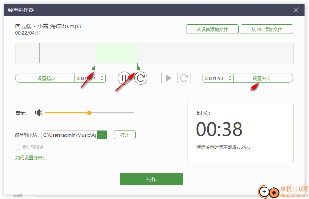Play the selected clip segment (bracketed play icon)
309x199 pixels.
(x=168, y=78)
